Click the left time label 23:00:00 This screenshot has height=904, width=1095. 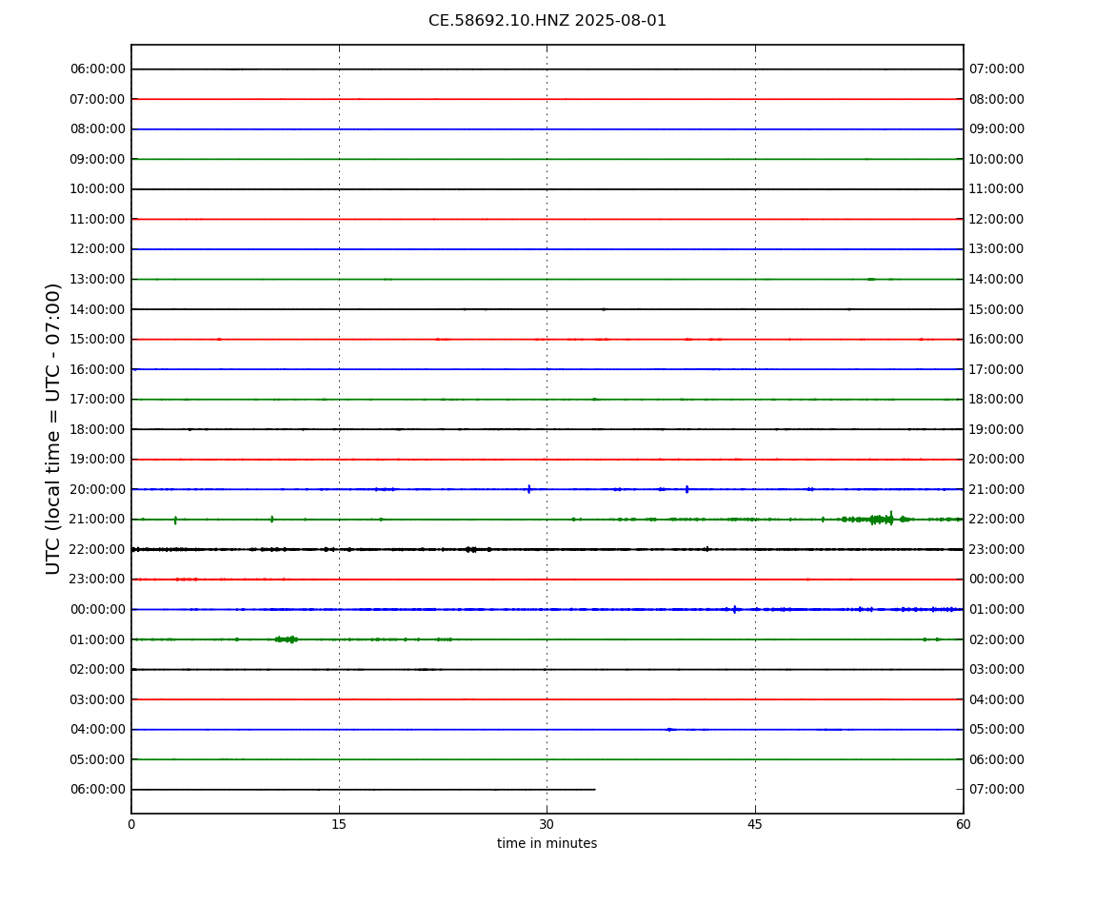(x=98, y=580)
